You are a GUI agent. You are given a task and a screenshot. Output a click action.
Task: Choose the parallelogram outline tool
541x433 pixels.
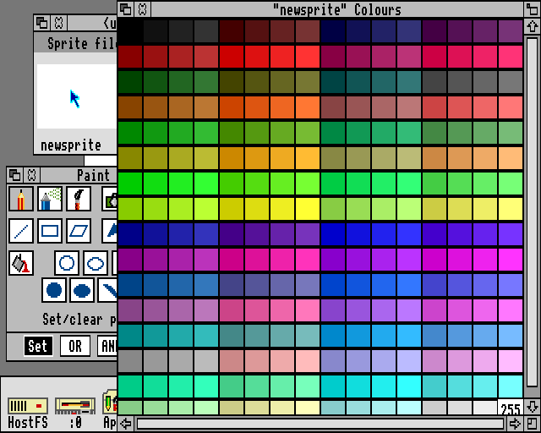[x=79, y=231]
